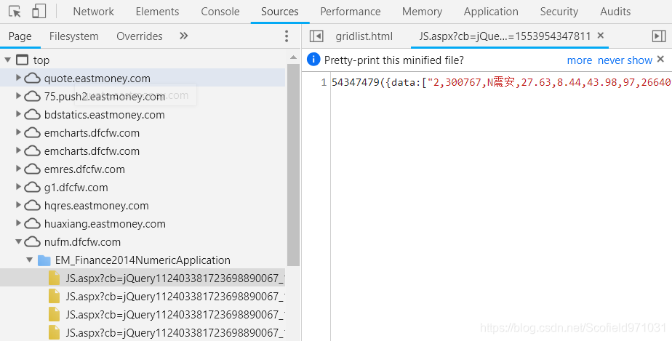Select g1.dfcfw.com cloud icon
Image resolution: width=672 pixels, height=341 pixels.
[x=32, y=187]
